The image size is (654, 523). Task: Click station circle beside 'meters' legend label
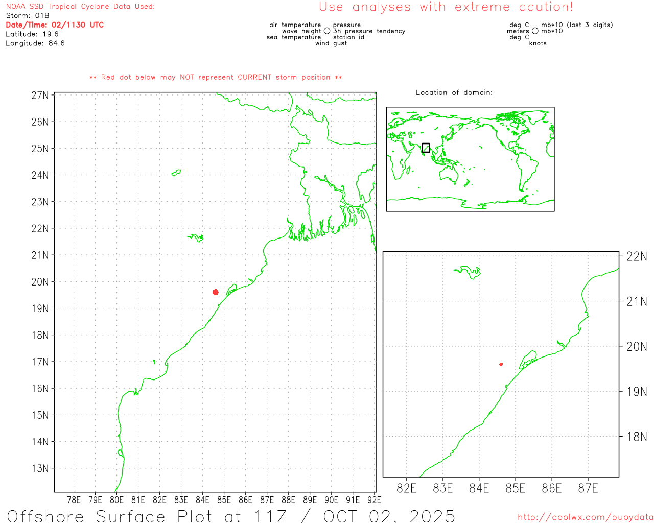pyautogui.click(x=535, y=31)
